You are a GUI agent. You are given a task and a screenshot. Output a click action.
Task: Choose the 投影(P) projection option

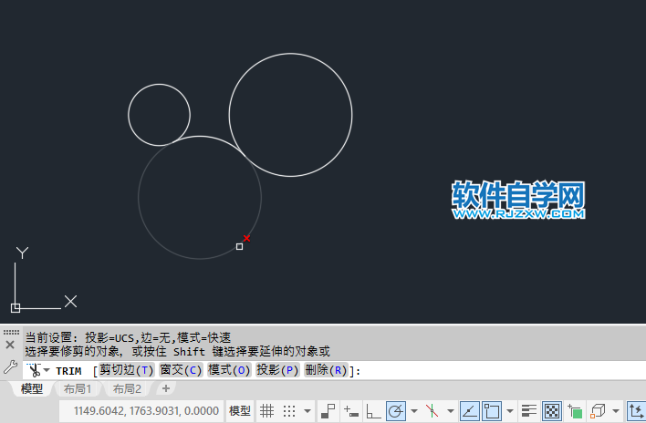[277, 370]
